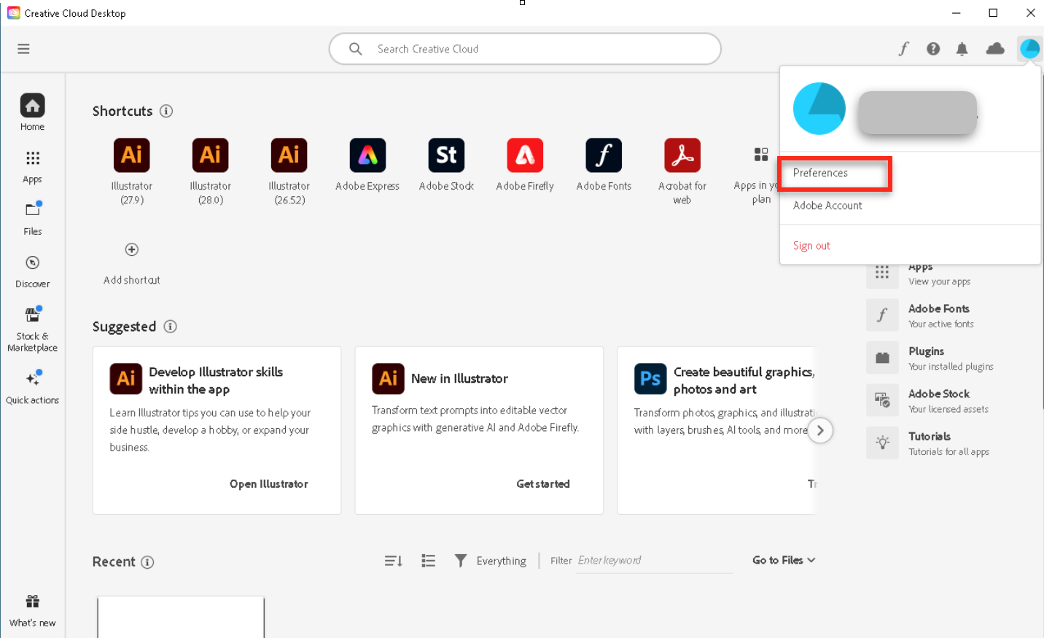The width and height of the screenshot is (1044, 638).
Task: Click the profile avatar in top bar
Action: pos(1030,49)
